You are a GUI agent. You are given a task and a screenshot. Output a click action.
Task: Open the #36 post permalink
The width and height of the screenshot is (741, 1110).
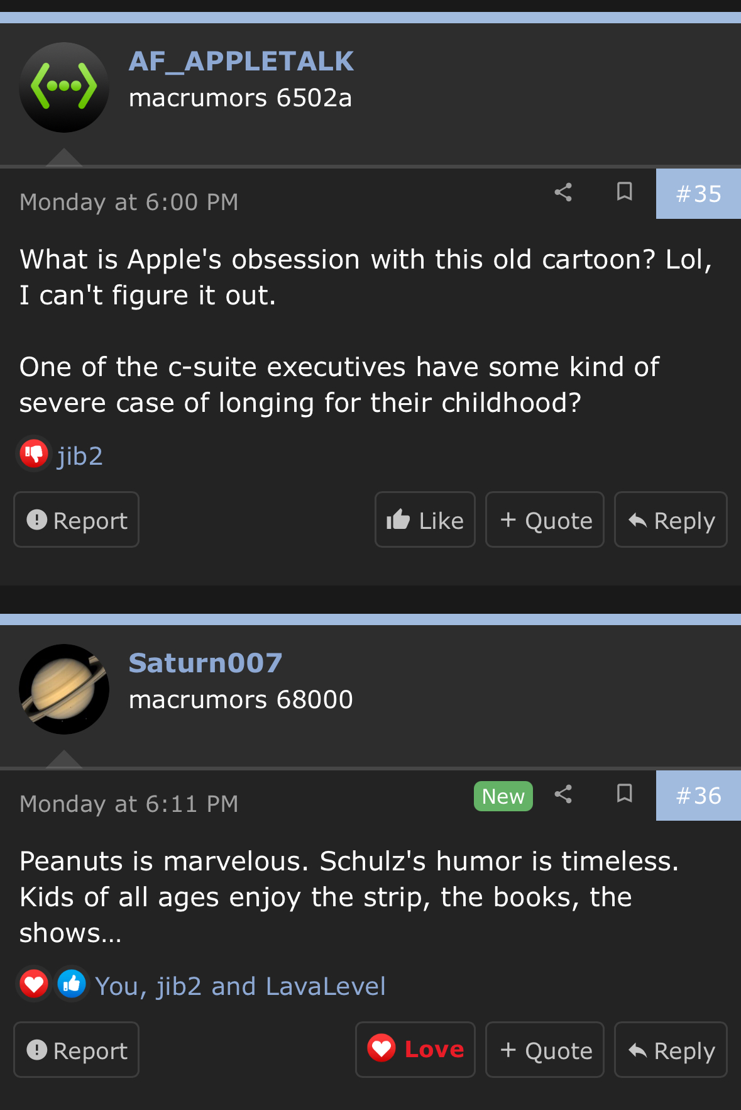click(x=698, y=796)
